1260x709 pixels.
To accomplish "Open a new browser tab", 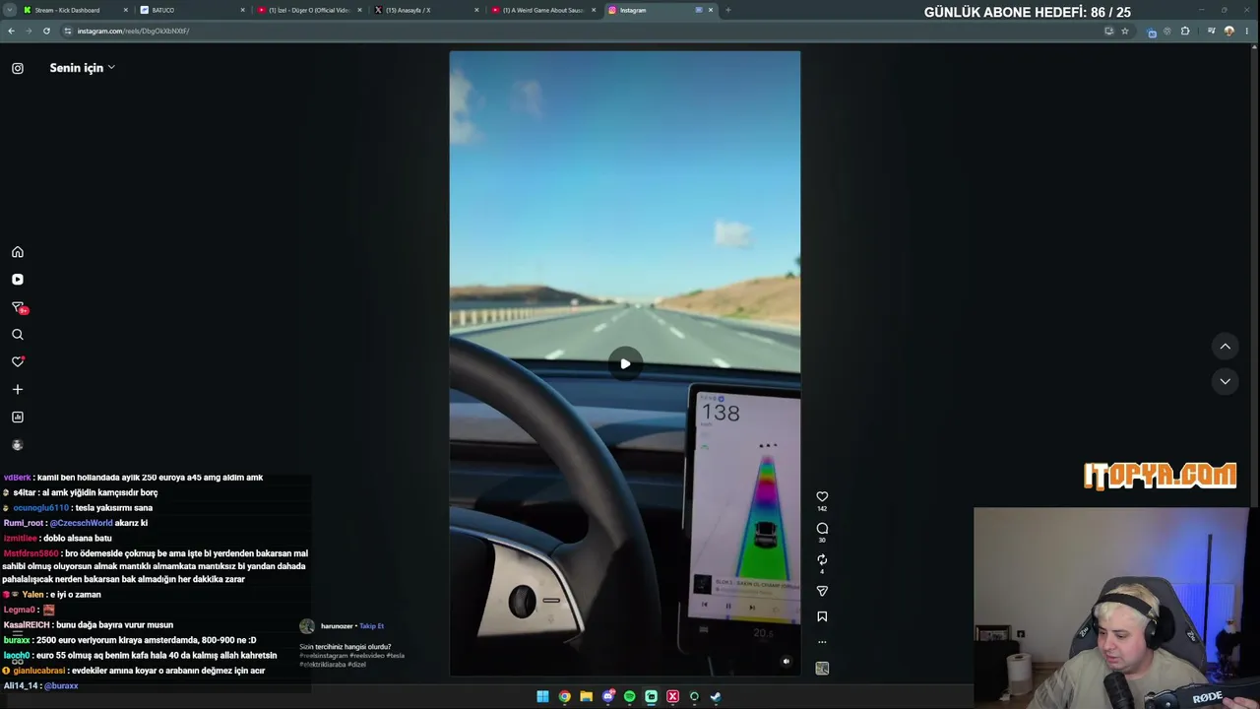I will (x=727, y=10).
